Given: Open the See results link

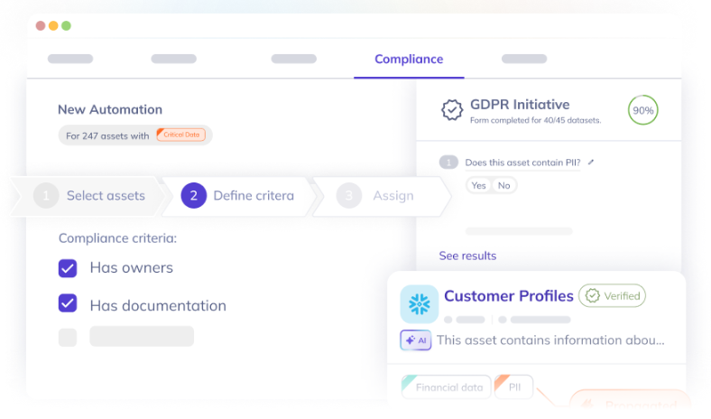Looking at the screenshot, I should 467,256.
